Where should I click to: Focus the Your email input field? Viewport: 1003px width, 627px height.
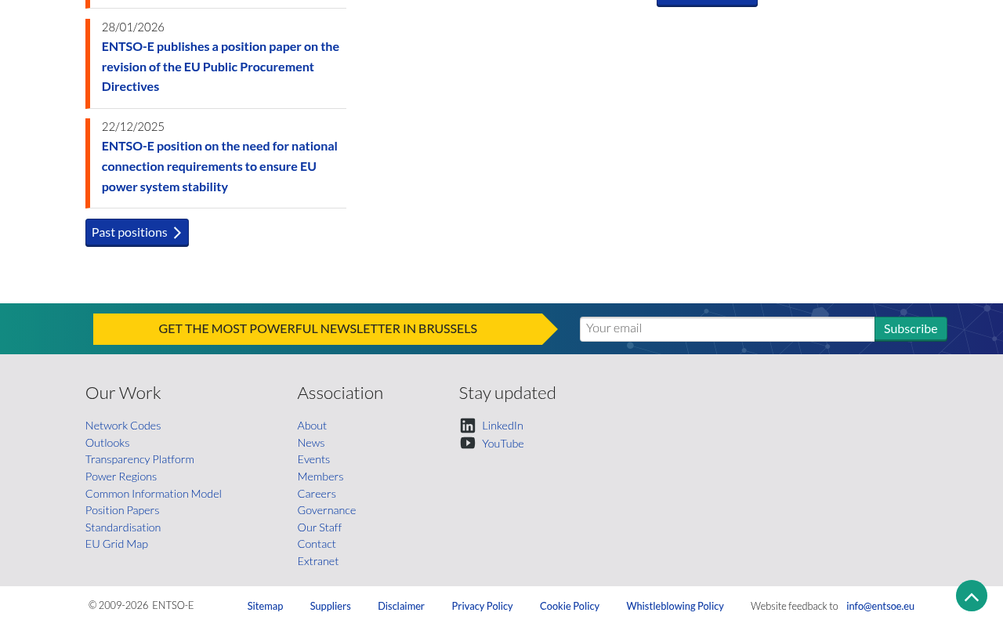coord(727,328)
